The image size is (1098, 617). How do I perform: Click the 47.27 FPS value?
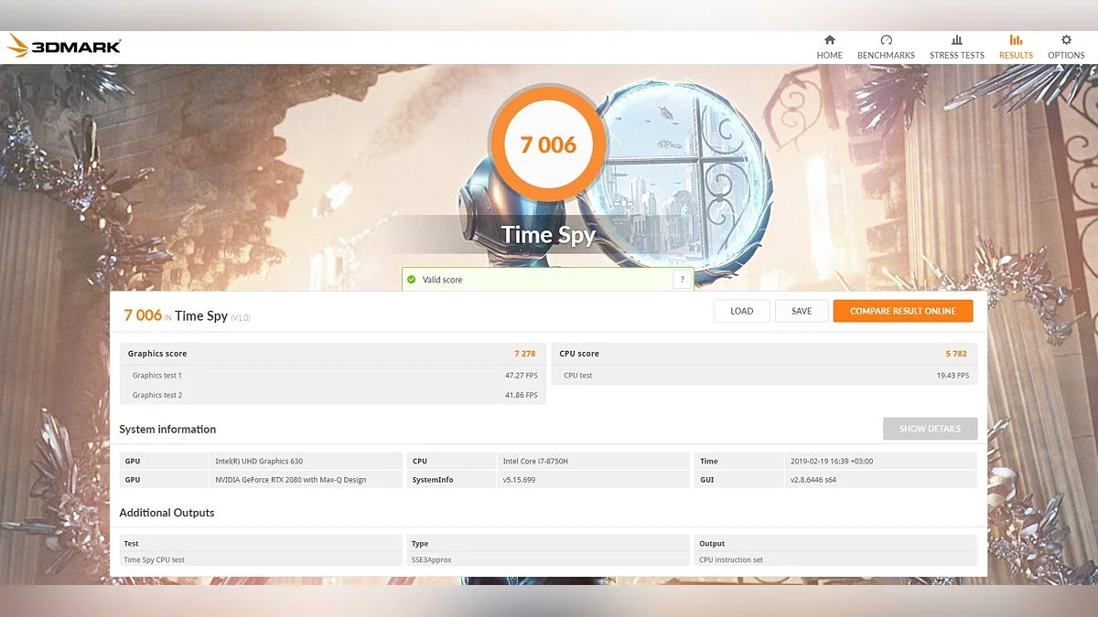click(521, 376)
